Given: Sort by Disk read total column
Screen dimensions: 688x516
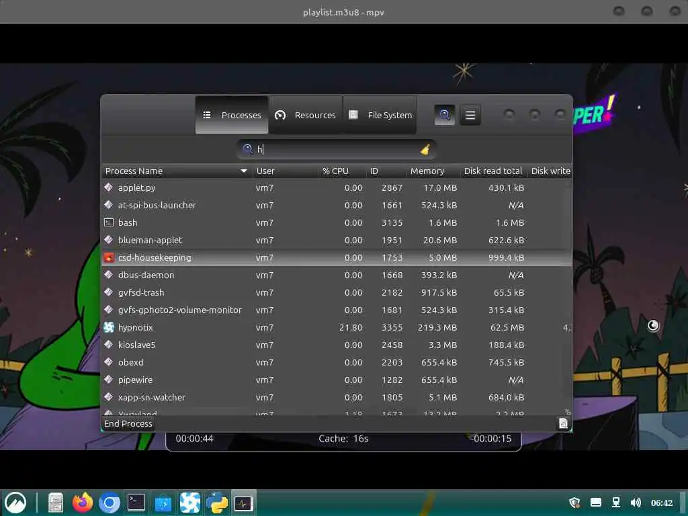Looking at the screenshot, I should pos(493,171).
